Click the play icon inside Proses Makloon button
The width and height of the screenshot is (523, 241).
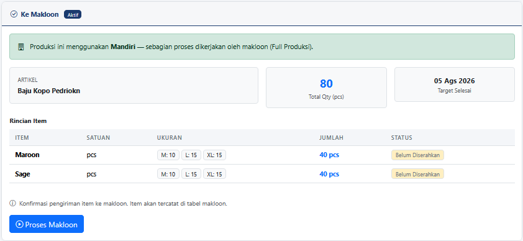coord(20,224)
